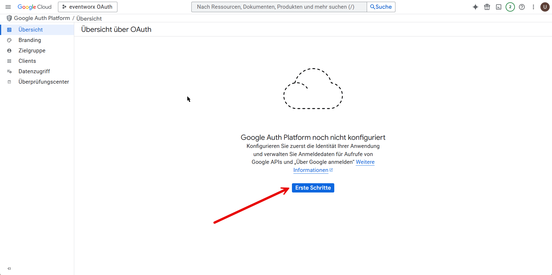Open the user account avatar
The image size is (552, 275).
pyautogui.click(x=545, y=7)
